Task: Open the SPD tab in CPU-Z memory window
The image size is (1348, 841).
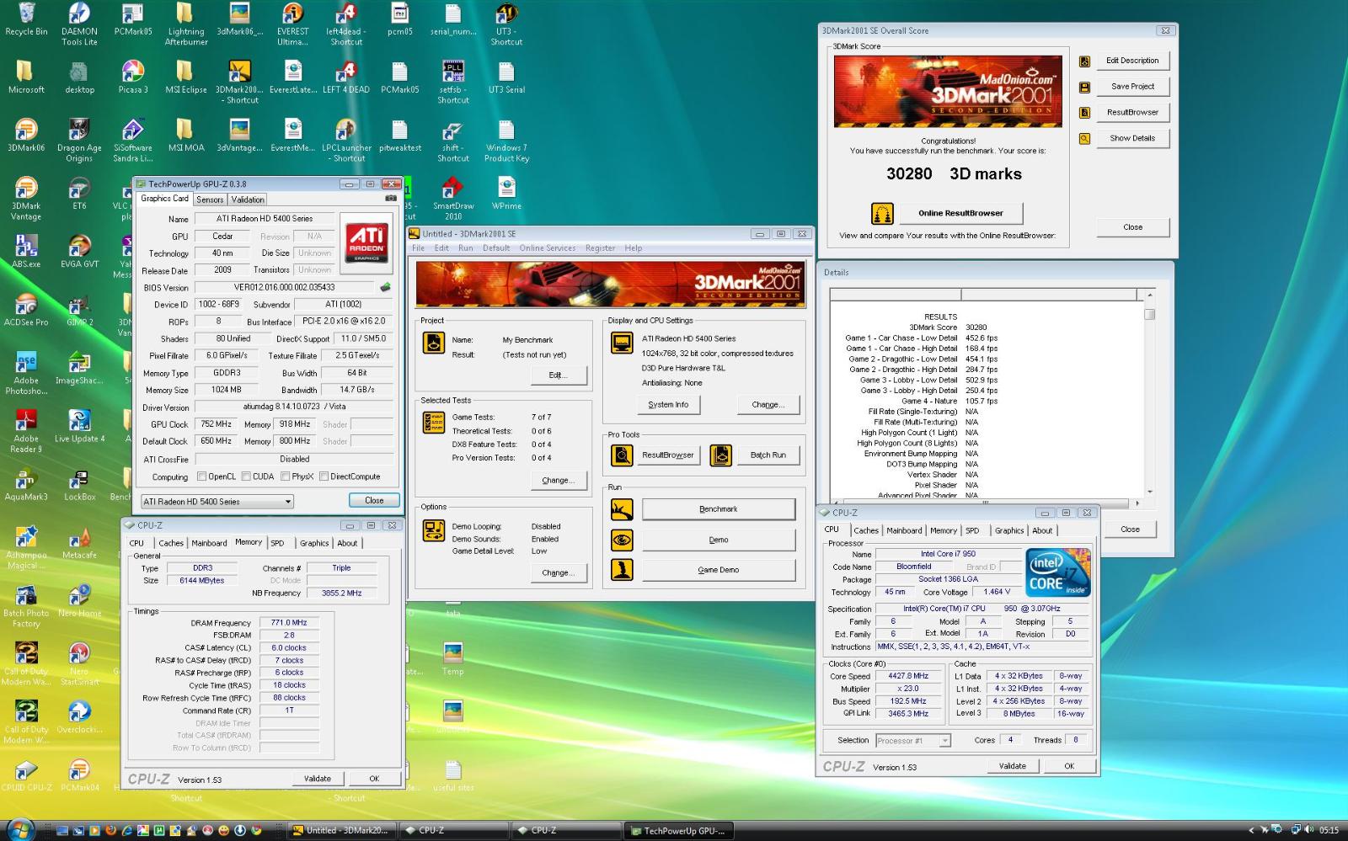Action: pyautogui.click(x=277, y=543)
